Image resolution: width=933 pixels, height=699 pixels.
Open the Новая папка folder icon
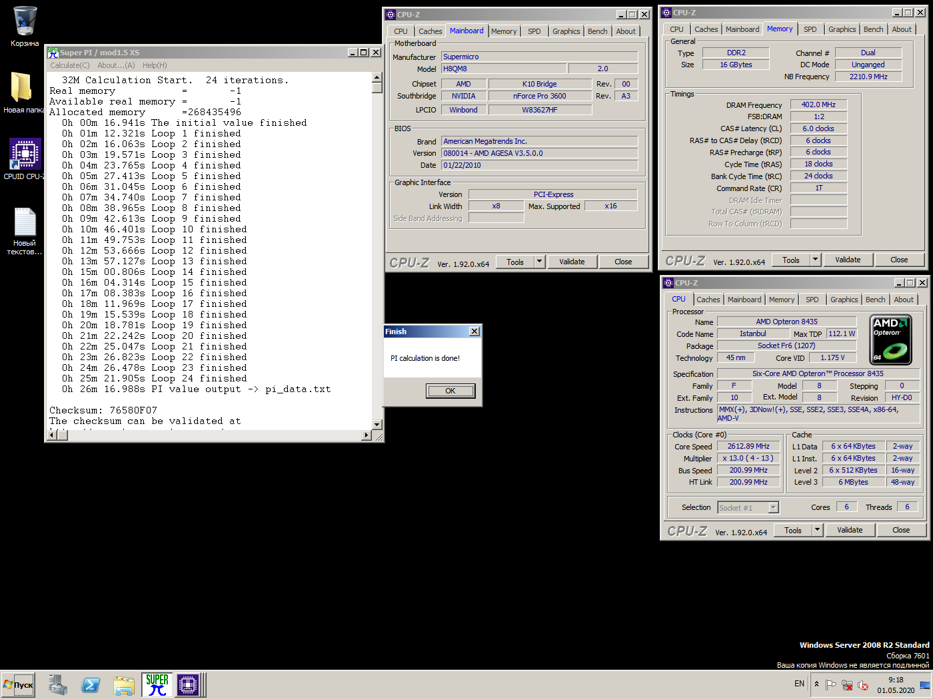[23, 93]
